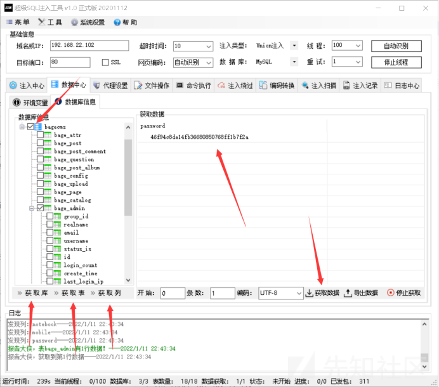Switch to the 文件操作 tab
This screenshot has height=387, width=439.
pyautogui.click(x=152, y=86)
